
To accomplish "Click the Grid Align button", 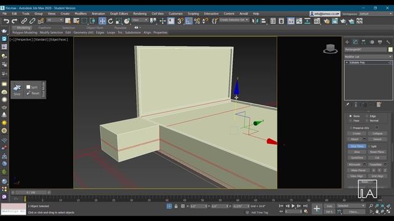I will pyautogui.click(x=377, y=176).
